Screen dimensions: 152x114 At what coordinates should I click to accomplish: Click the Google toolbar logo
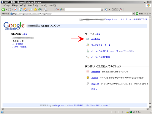tap(59, 9)
